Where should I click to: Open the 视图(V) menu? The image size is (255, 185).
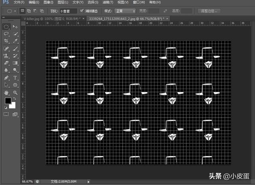click(x=123, y=2)
